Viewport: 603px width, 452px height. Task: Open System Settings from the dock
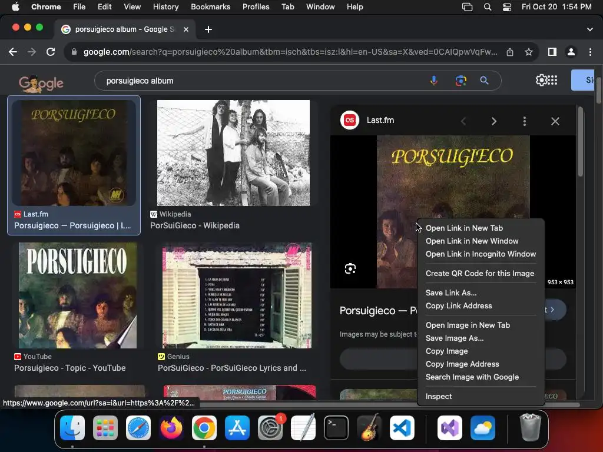(x=270, y=428)
